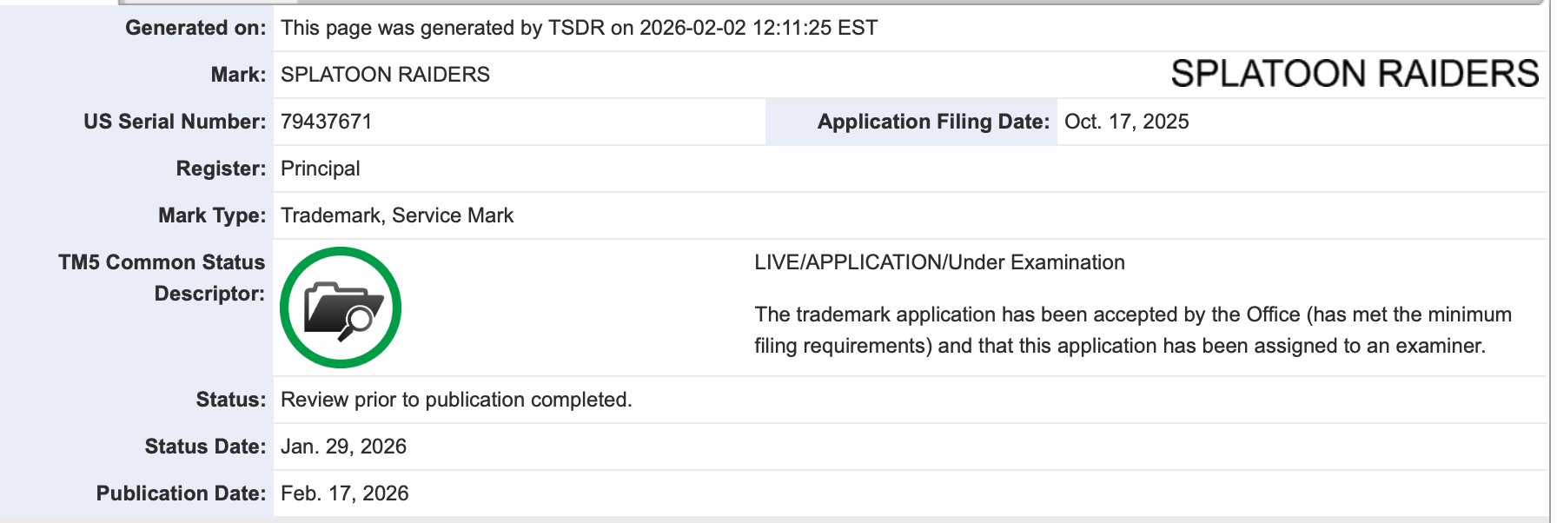Click the LIVE/APPLICATION/Under Examination status text
Screen dimensions: 1557x523
coord(939,262)
